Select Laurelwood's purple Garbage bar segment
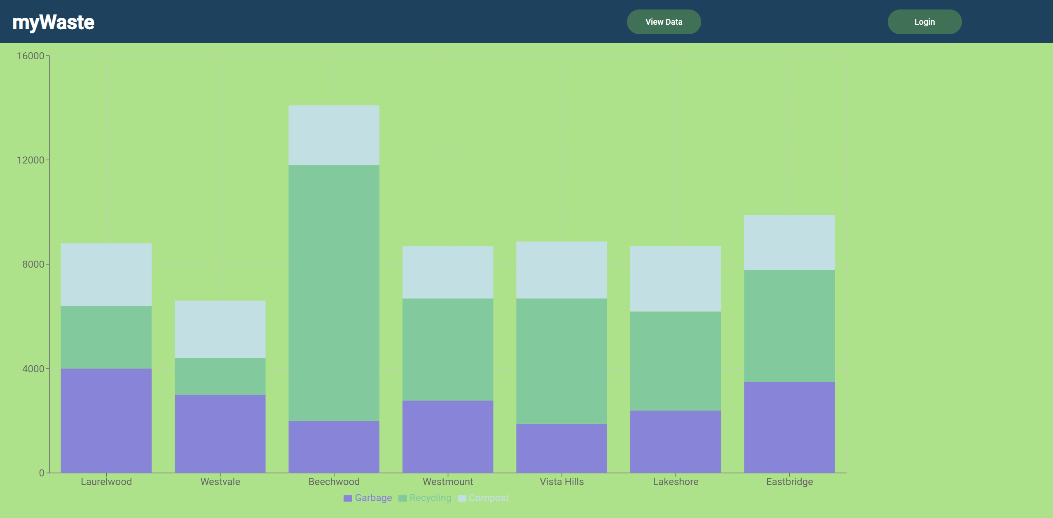This screenshot has width=1053, height=518. point(106,420)
